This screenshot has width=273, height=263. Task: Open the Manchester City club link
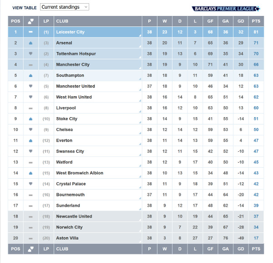coord(73,65)
